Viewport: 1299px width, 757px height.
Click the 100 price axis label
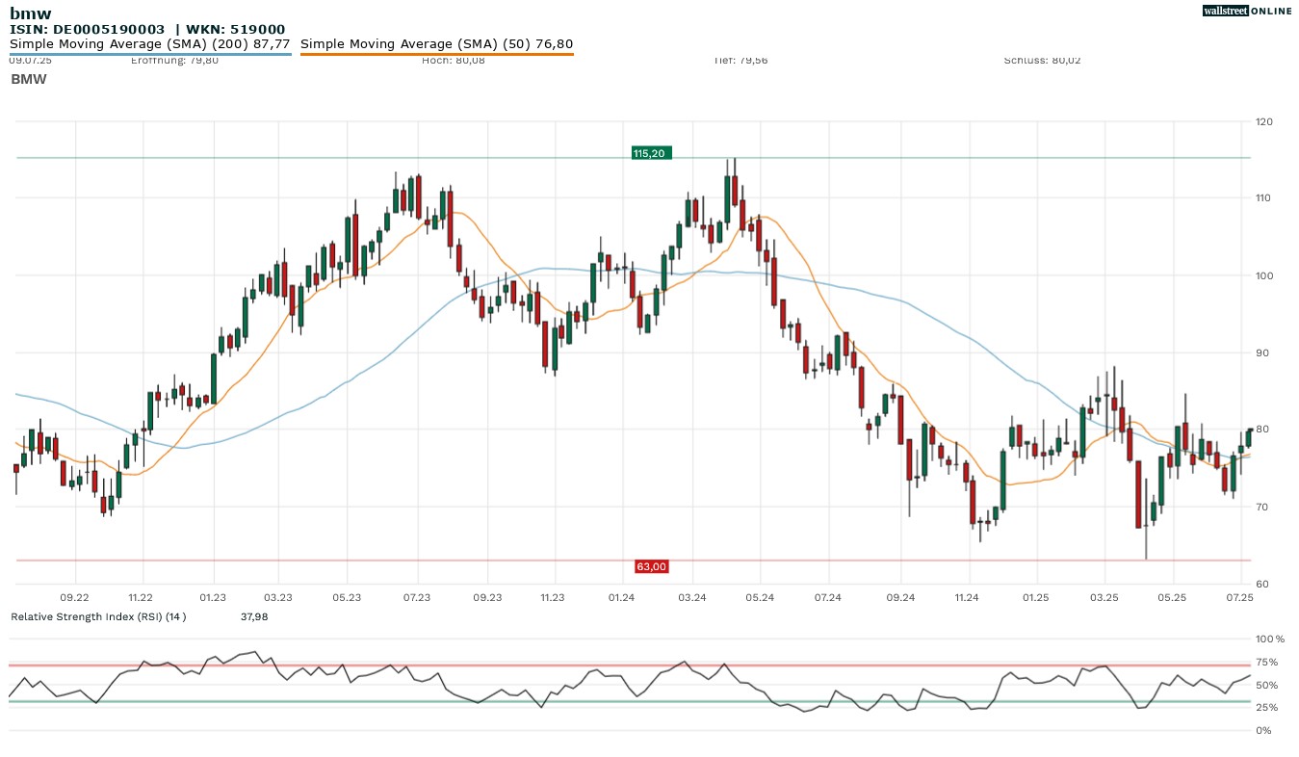pos(1264,275)
